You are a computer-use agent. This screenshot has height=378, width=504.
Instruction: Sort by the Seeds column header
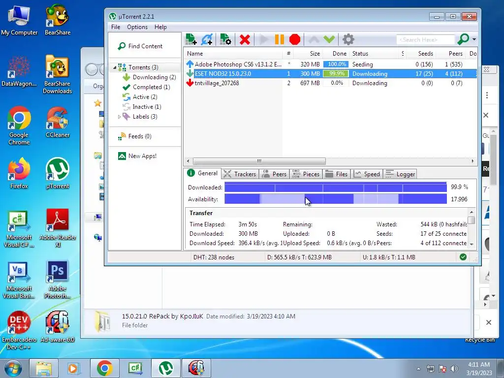(x=421, y=54)
